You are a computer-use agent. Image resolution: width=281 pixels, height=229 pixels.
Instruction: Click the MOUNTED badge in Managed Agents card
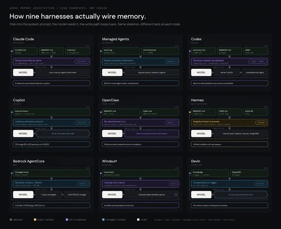pyautogui.click(x=171, y=61)
